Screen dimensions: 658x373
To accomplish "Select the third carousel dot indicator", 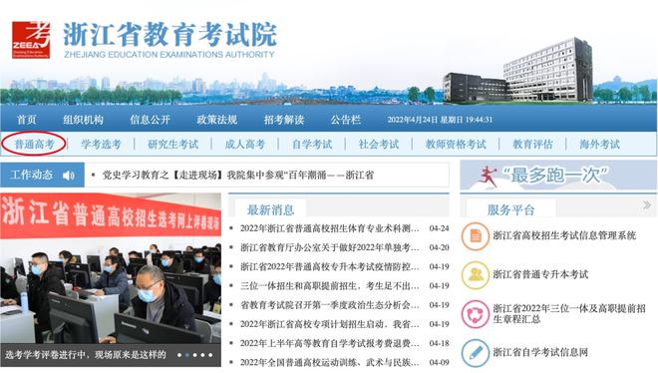I will pos(194,355).
